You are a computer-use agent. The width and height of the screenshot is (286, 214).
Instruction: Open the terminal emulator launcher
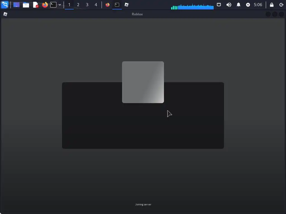point(53,5)
